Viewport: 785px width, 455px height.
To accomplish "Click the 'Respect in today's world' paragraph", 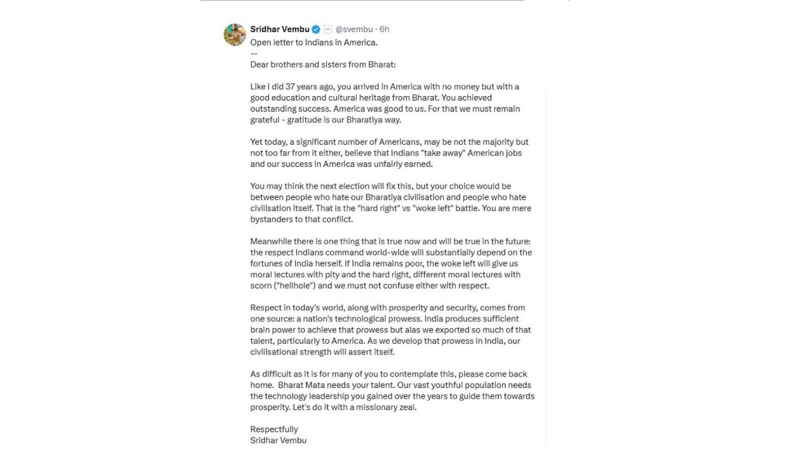I will (390, 330).
